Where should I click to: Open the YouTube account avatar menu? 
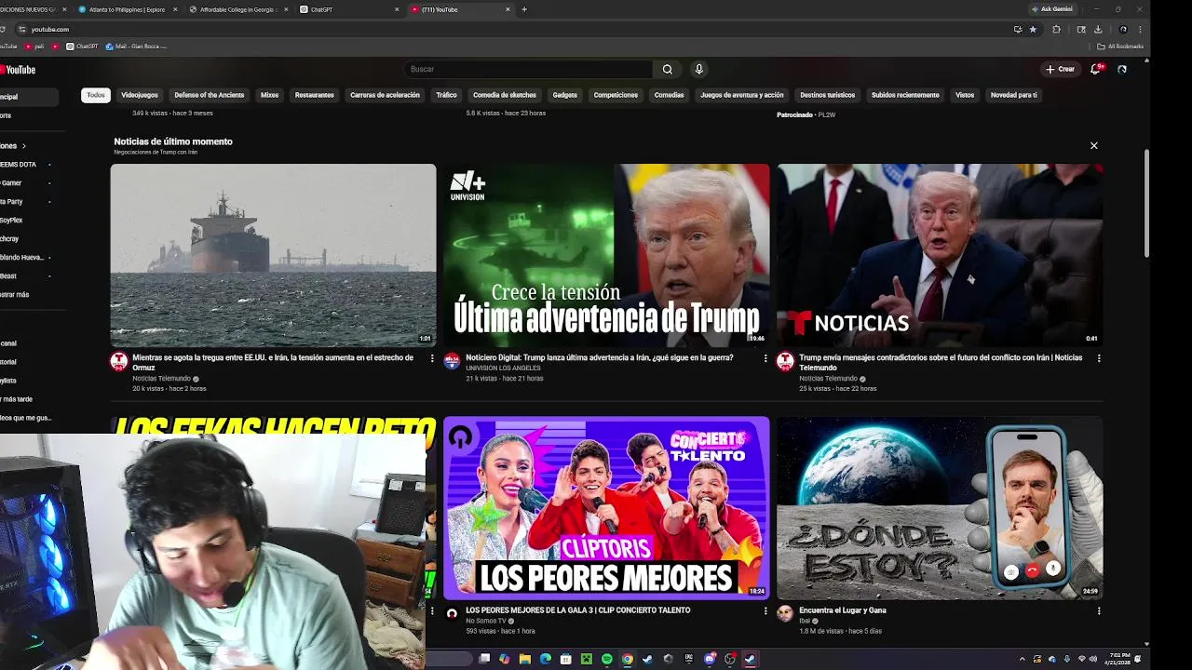1122,69
